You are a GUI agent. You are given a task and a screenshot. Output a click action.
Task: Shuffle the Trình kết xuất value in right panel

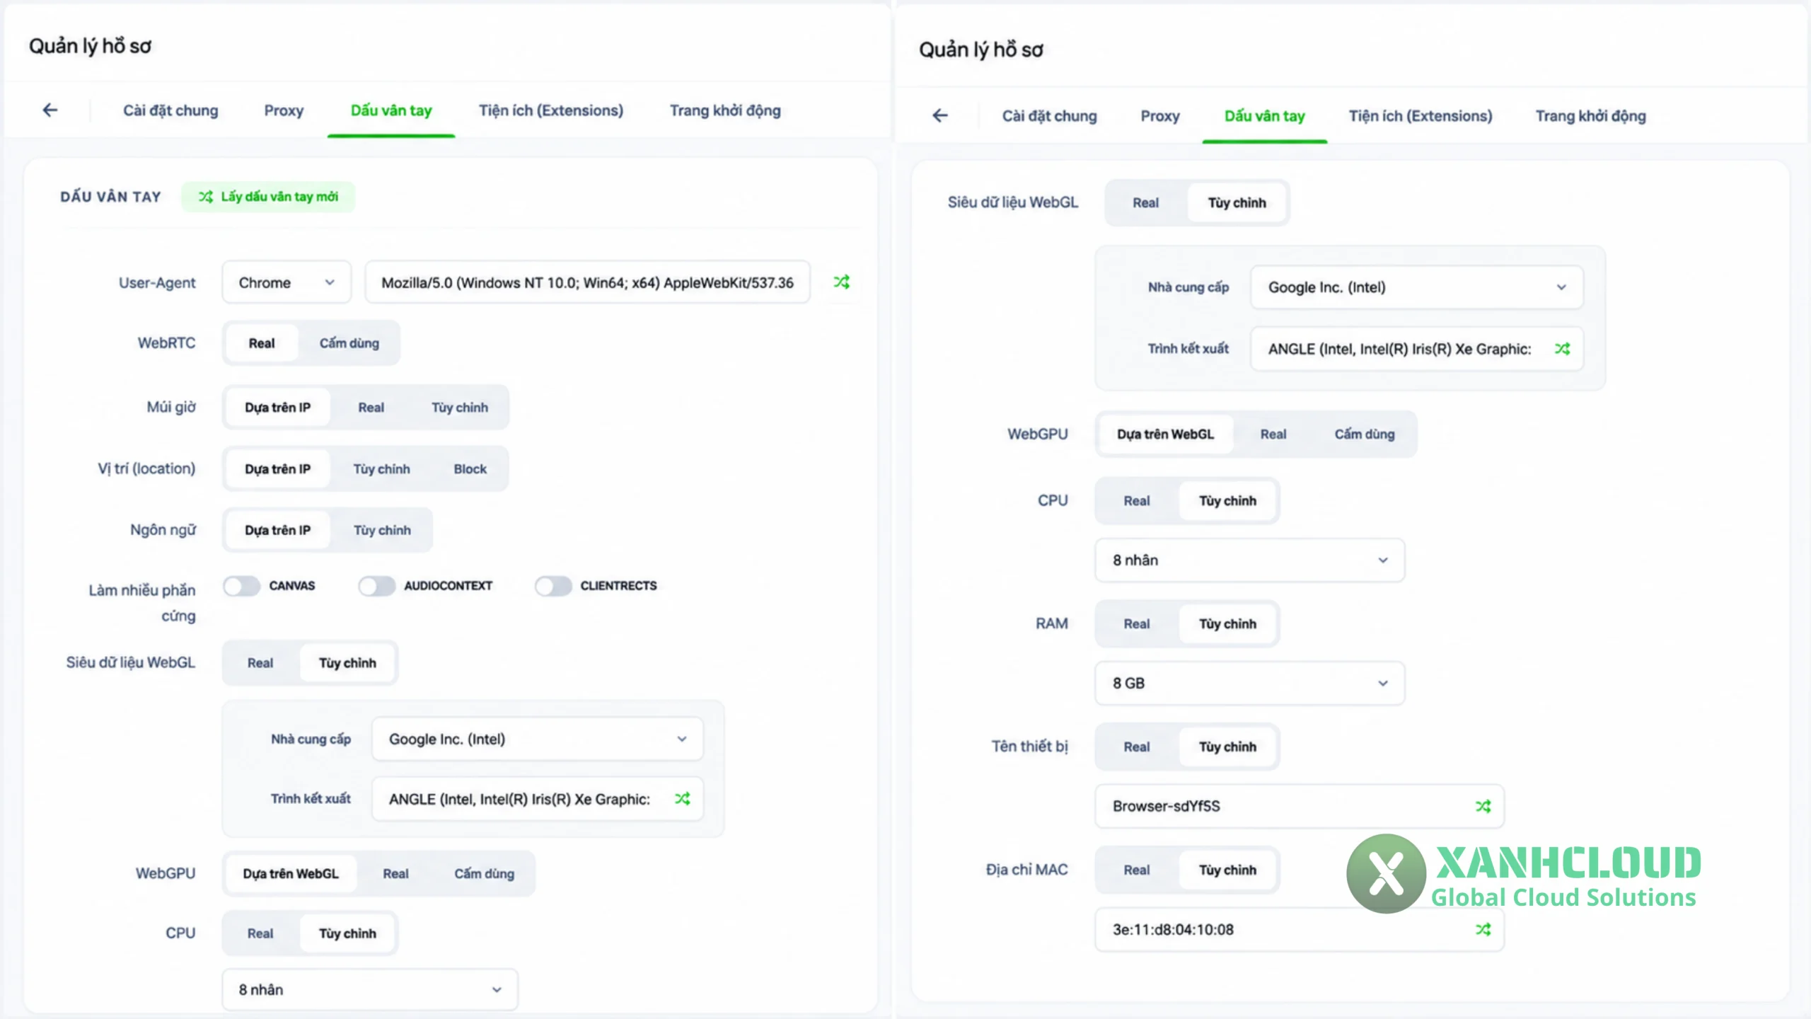1562,348
